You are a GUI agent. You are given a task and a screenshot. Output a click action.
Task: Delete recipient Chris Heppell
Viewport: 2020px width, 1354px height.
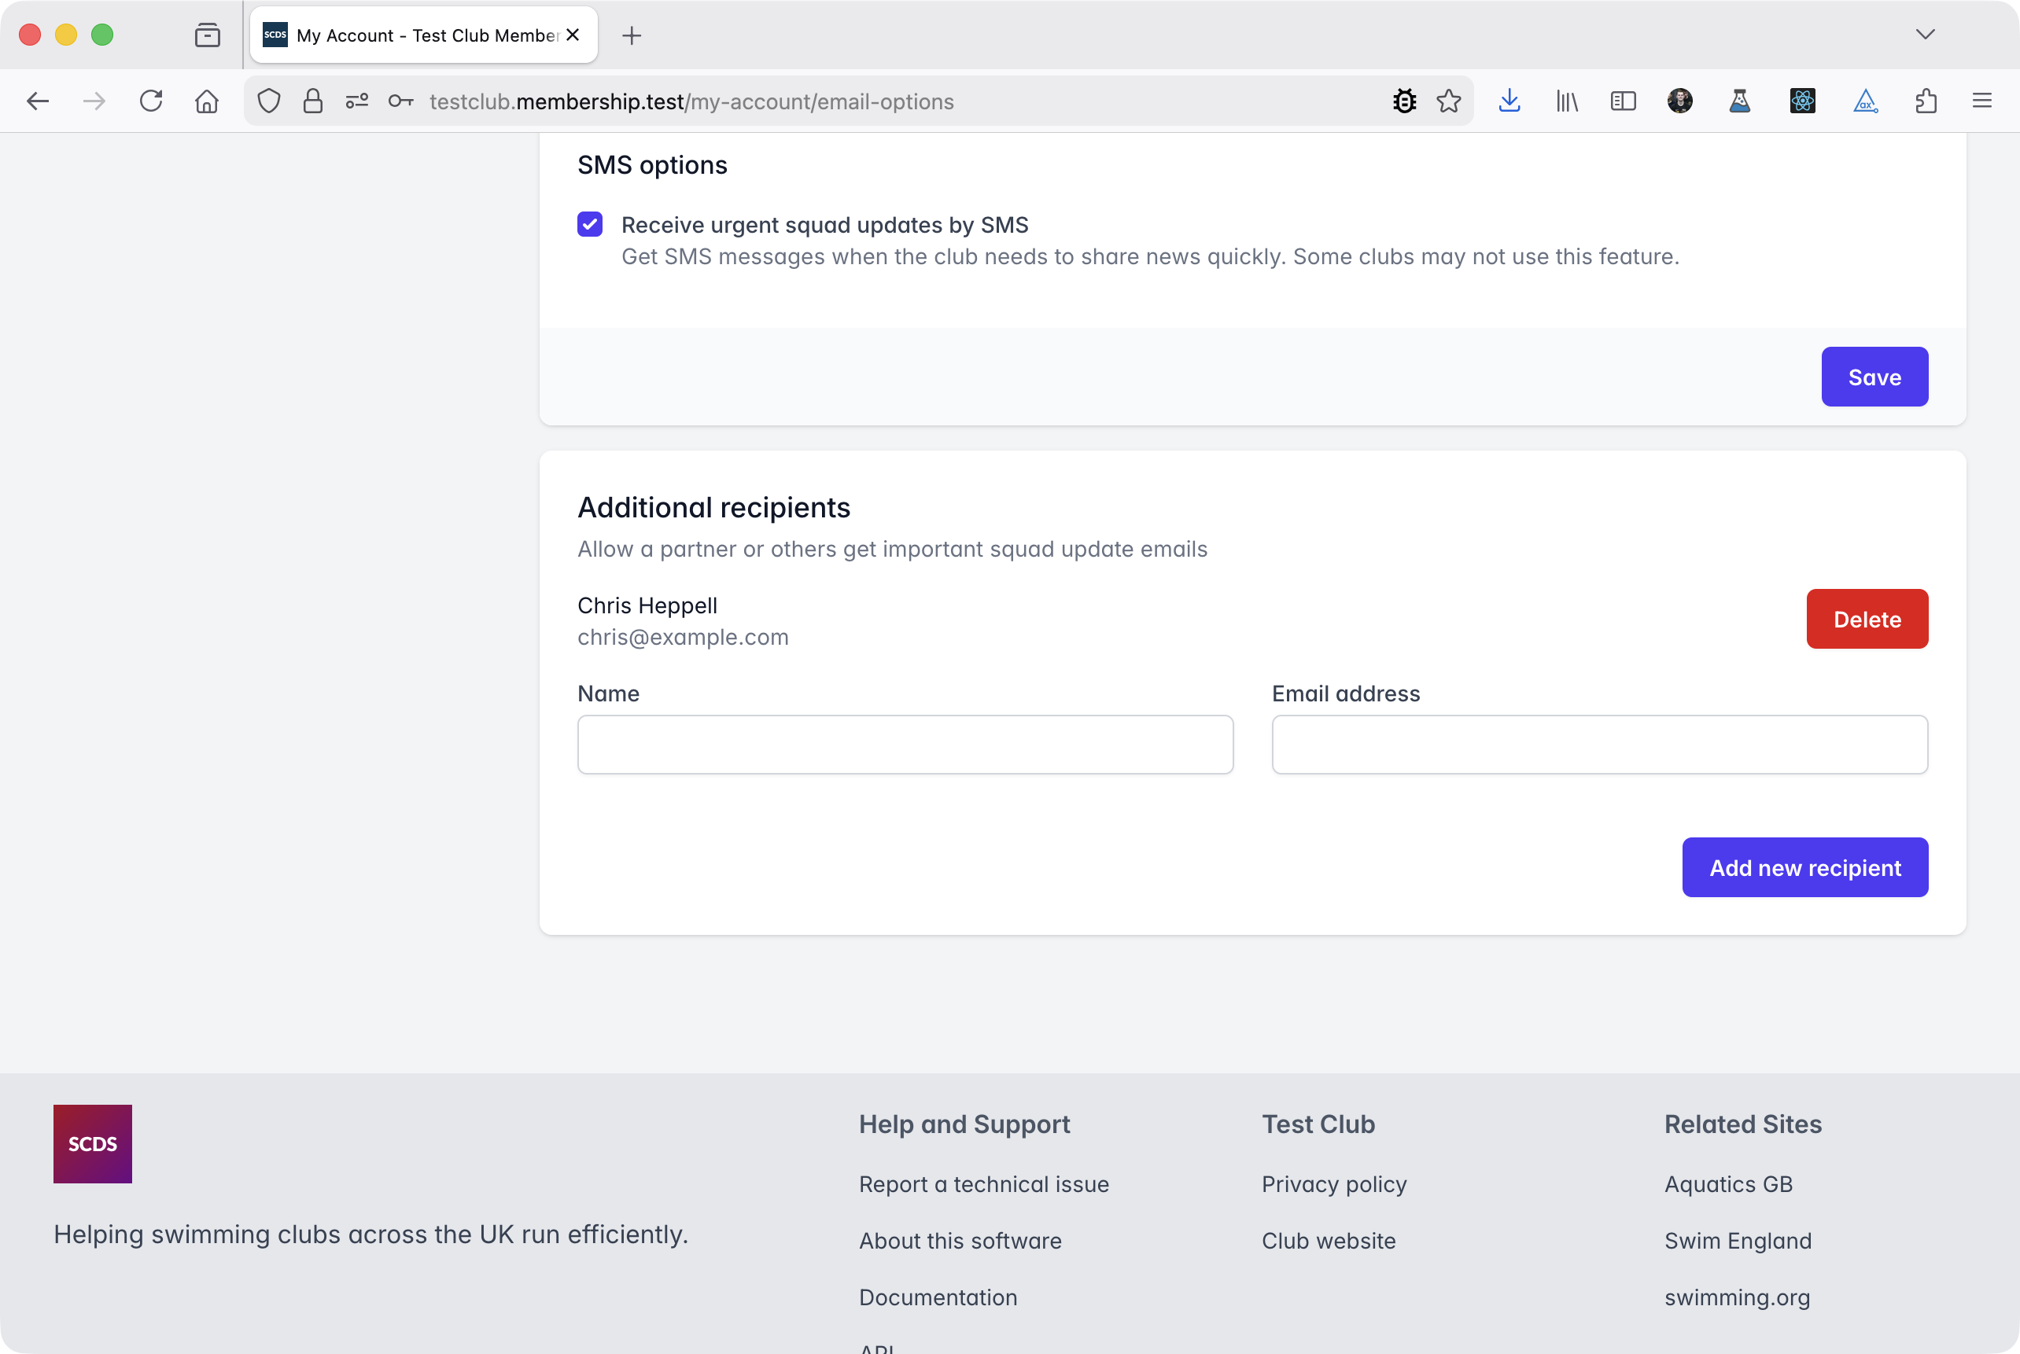1867,618
